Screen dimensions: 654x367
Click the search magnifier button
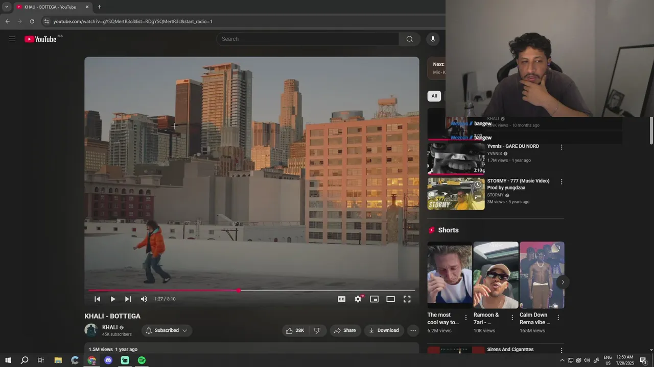click(409, 39)
